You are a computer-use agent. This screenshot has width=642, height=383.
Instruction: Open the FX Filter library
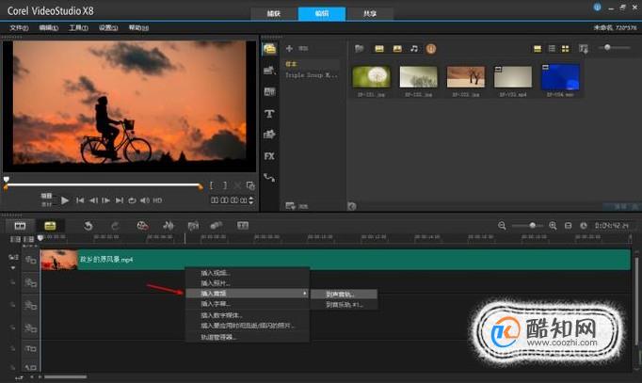click(x=269, y=156)
